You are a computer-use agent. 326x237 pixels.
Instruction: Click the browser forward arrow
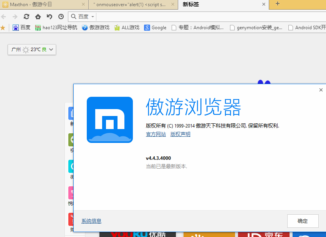(15, 17)
